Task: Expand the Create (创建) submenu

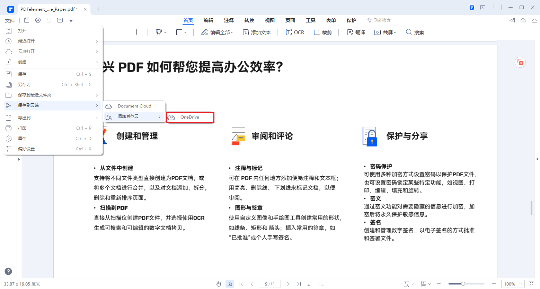Action: (53, 62)
